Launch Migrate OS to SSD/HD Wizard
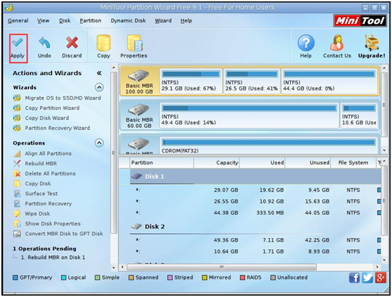The image size is (392, 297). [x=57, y=98]
